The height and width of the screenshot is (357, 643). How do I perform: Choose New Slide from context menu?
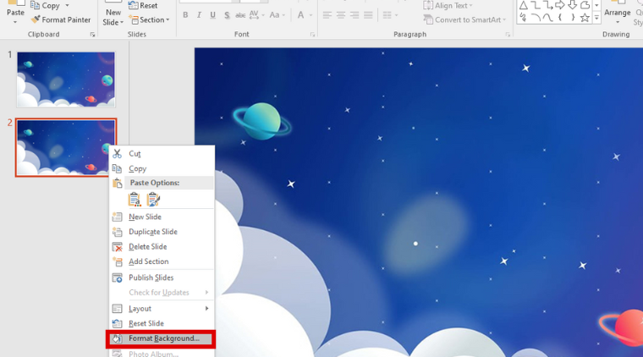162,217
